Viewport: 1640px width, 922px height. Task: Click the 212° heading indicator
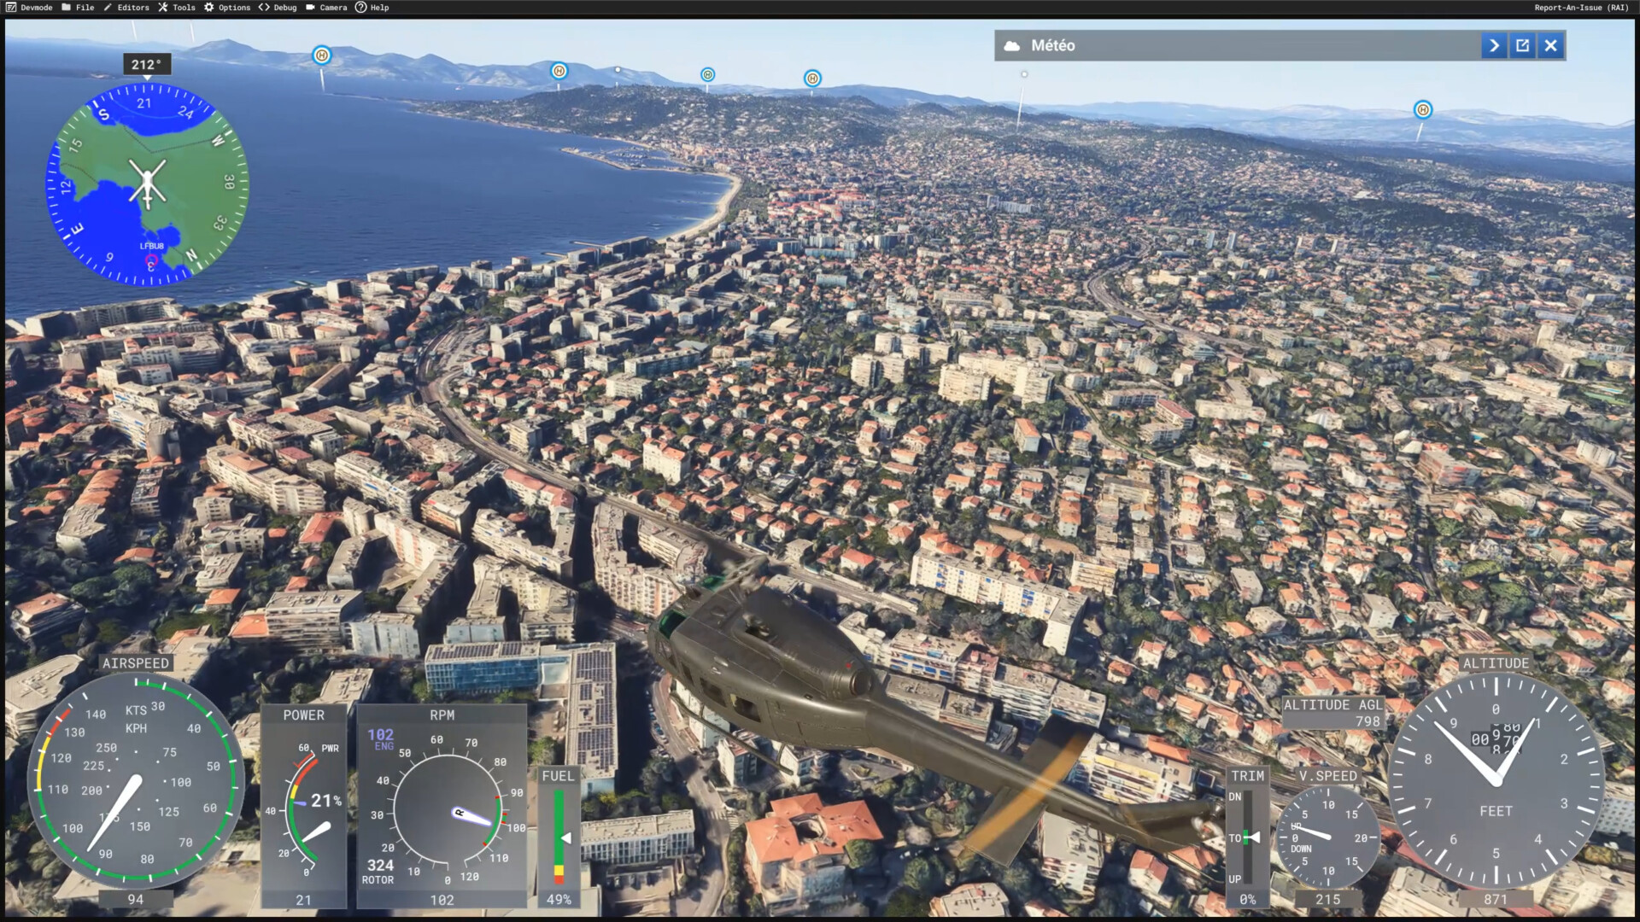pyautogui.click(x=146, y=65)
